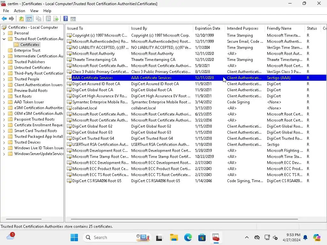Click certificate icon of DigiCert CS RSA4096 Root G5

pyautogui.click(x=69, y=181)
